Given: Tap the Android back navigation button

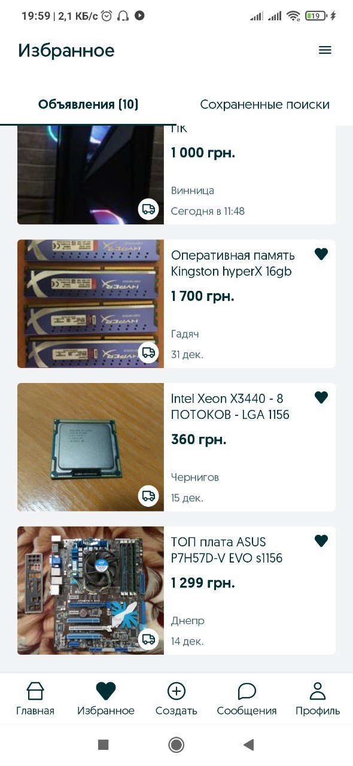Looking at the screenshot, I should coord(249,744).
